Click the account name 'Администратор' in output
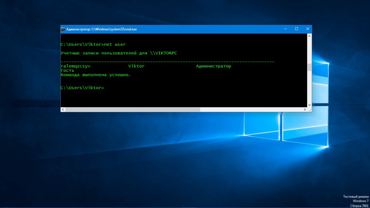 click(214, 66)
